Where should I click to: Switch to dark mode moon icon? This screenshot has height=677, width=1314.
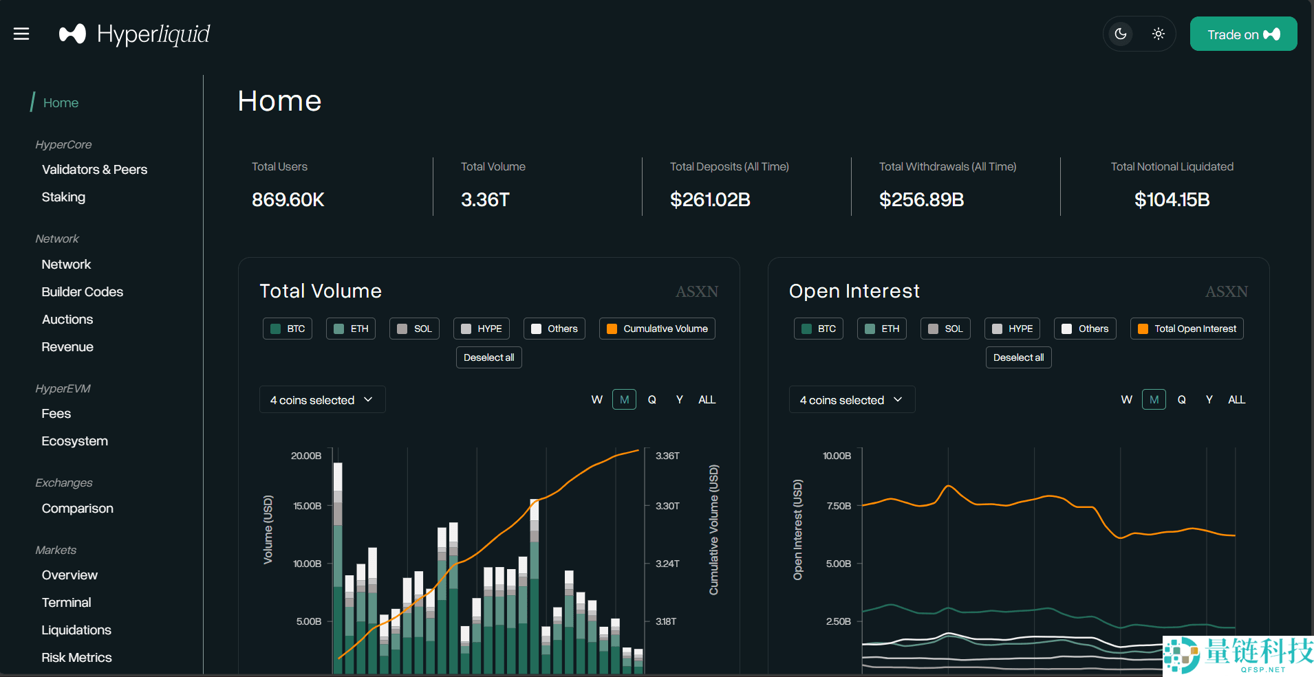click(x=1121, y=34)
